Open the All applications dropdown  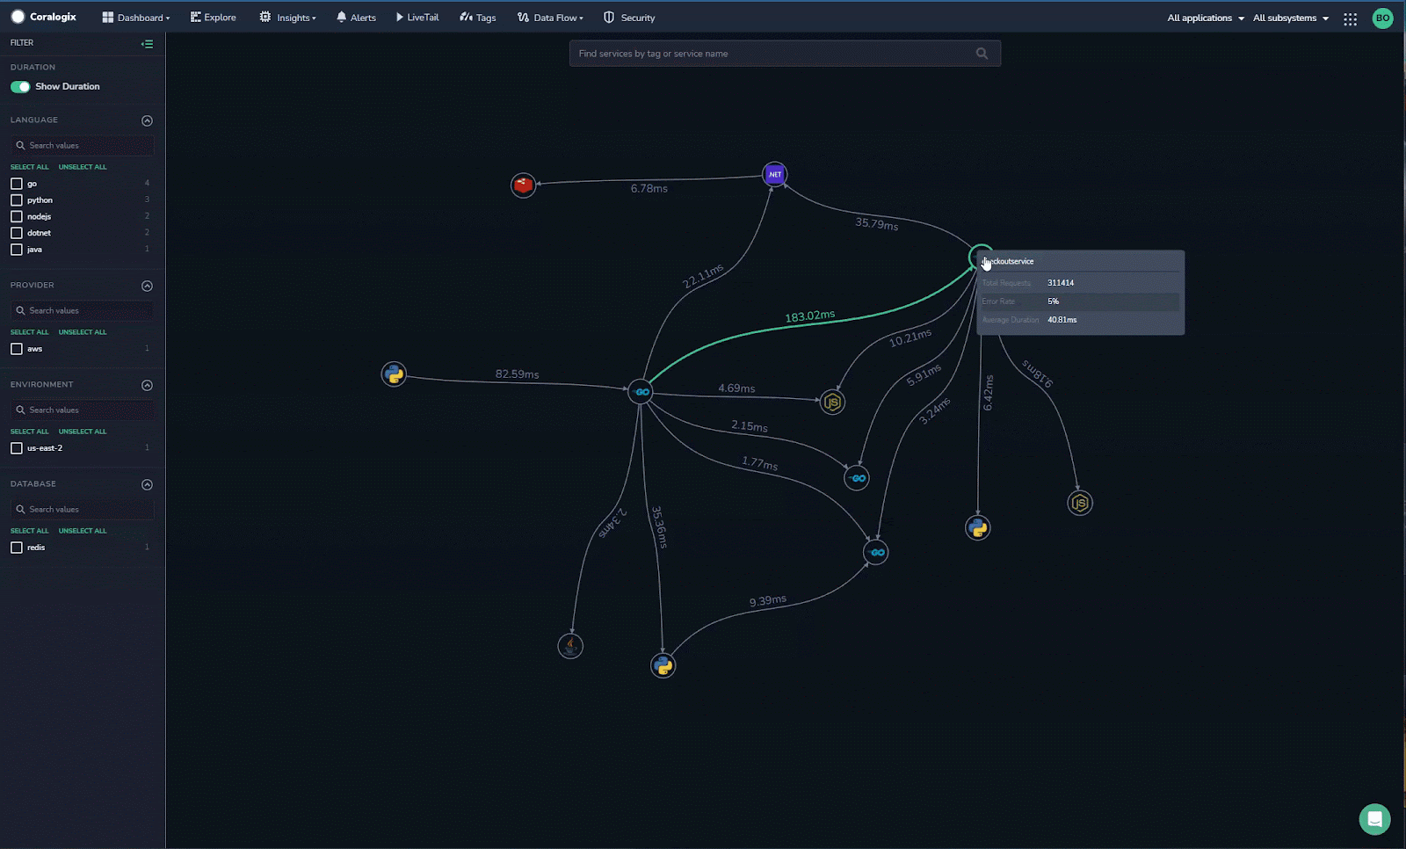[x=1205, y=18]
